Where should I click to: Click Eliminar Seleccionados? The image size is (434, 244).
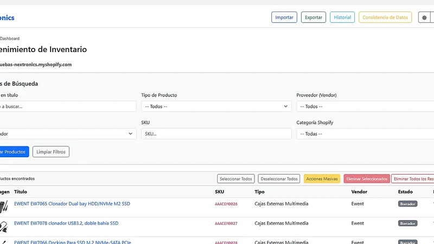point(367,179)
